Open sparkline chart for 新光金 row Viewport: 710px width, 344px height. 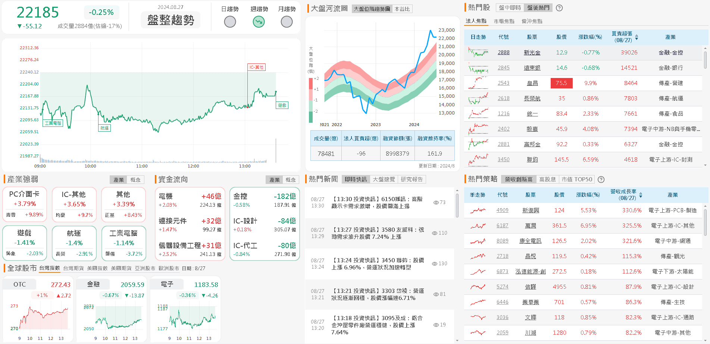(x=478, y=53)
